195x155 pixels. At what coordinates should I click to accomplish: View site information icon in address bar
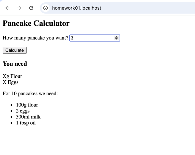tap(46, 8)
